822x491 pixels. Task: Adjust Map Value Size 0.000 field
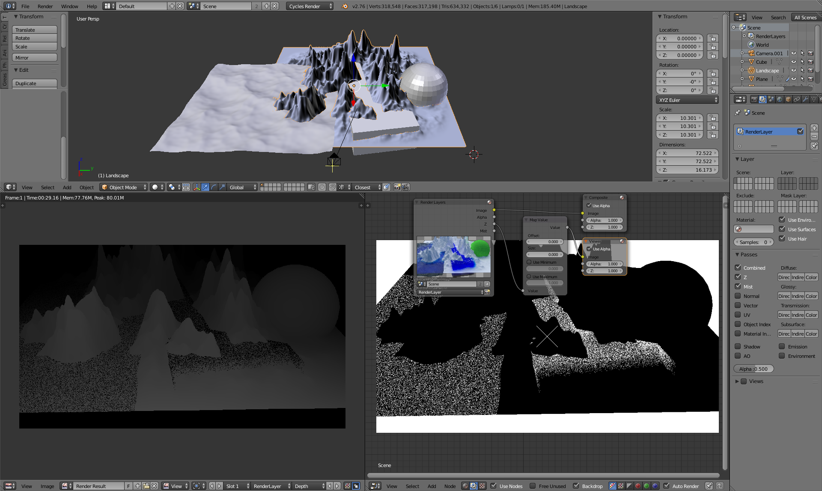pyautogui.click(x=545, y=254)
